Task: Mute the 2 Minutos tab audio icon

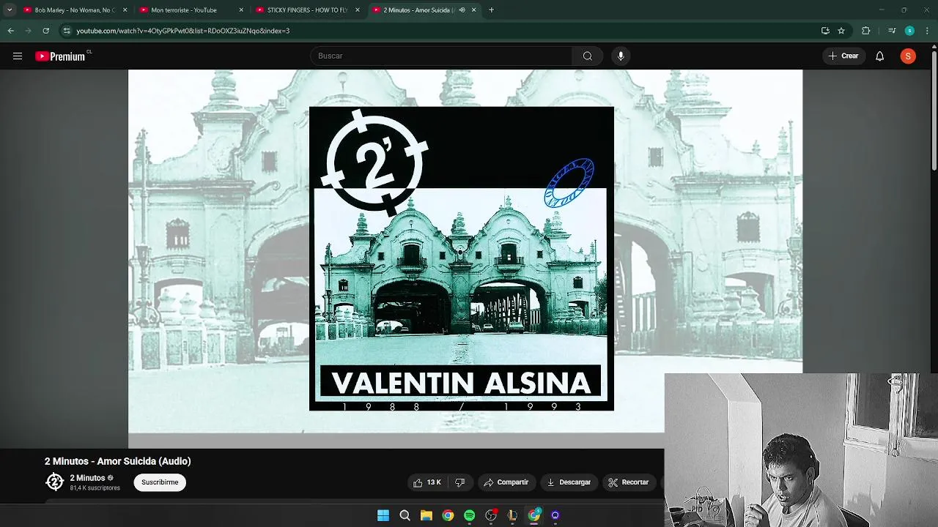Action: click(x=462, y=10)
